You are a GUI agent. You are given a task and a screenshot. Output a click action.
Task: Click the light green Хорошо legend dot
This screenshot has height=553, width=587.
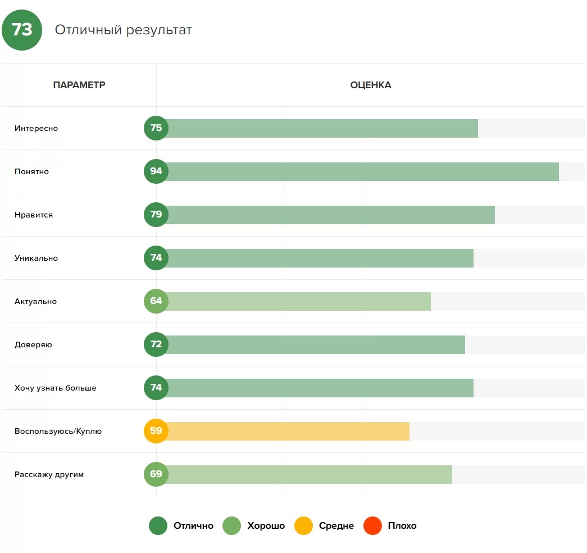point(232,526)
